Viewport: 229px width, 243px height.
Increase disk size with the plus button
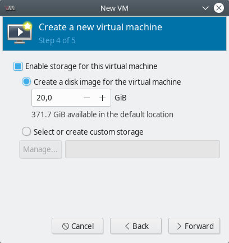pyautogui.click(x=102, y=98)
